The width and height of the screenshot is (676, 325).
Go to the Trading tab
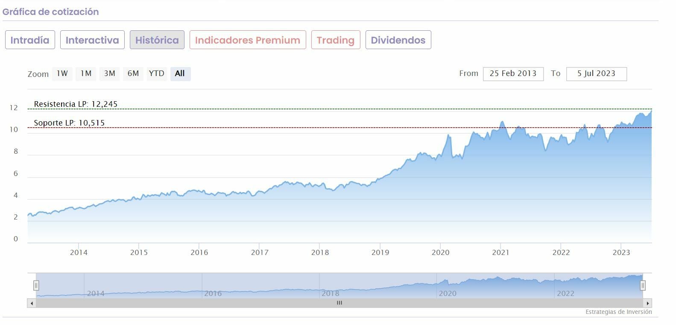pos(336,40)
